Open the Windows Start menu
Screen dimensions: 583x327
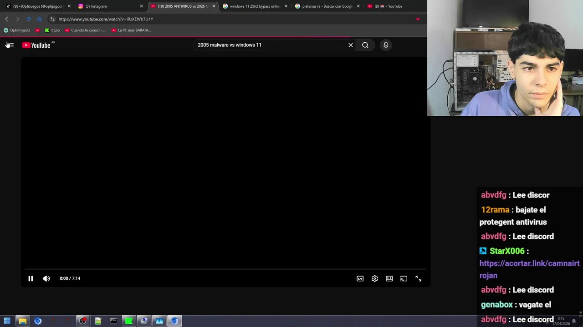click(7, 321)
